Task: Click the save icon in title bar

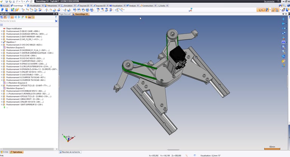Action: tap(7, 1)
